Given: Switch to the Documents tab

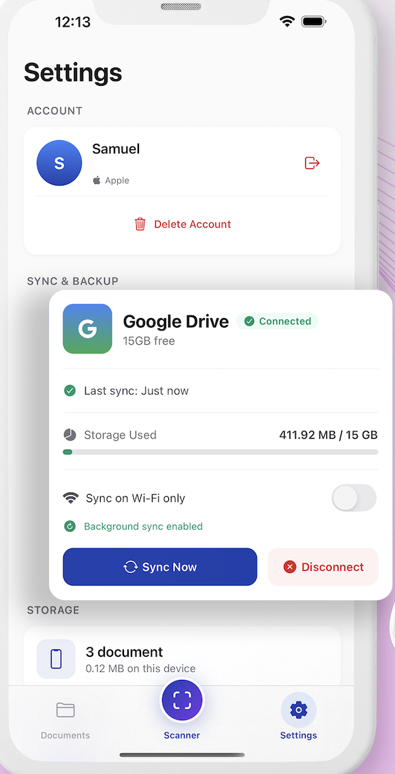Looking at the screenshot, I should (x=65, y=721).
